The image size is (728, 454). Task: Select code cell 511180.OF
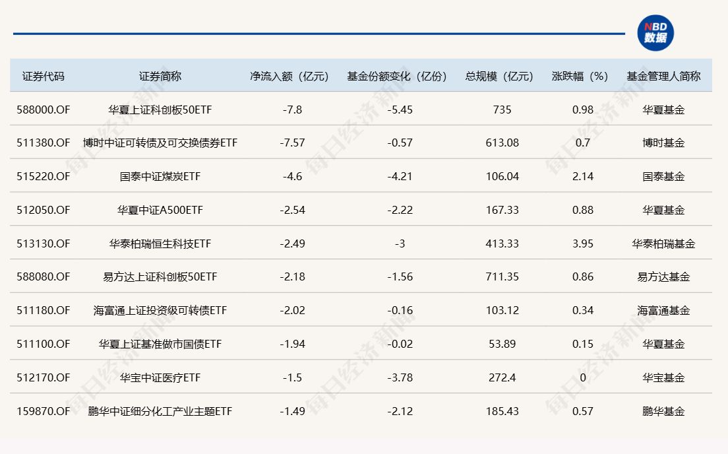tap(43, 310)
